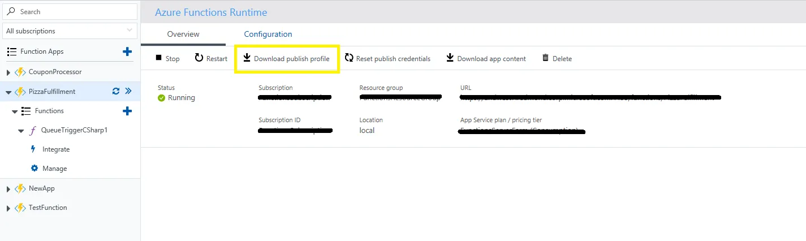
Task: Switch to the Configuration tab
Action: point(268,34)
